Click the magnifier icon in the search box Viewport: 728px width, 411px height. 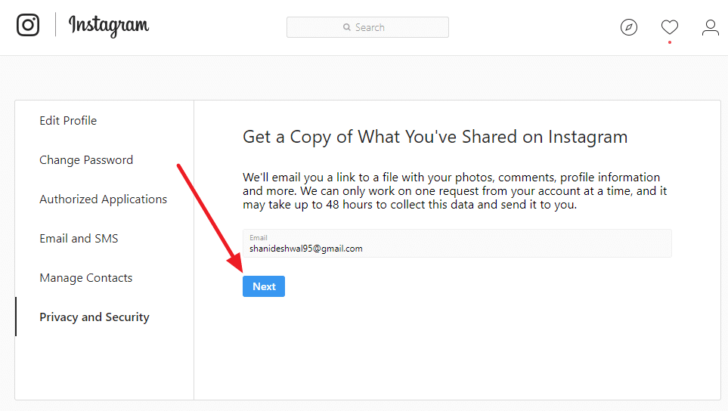347,27
